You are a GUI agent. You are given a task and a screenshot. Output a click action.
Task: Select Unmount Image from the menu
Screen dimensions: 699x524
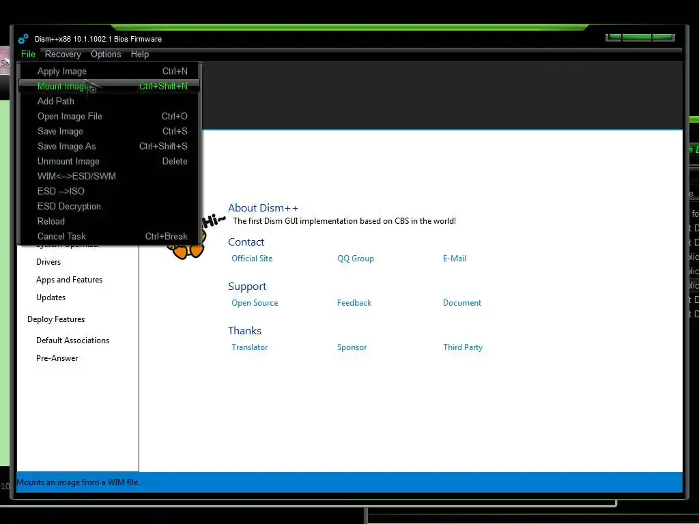[109, 161]
